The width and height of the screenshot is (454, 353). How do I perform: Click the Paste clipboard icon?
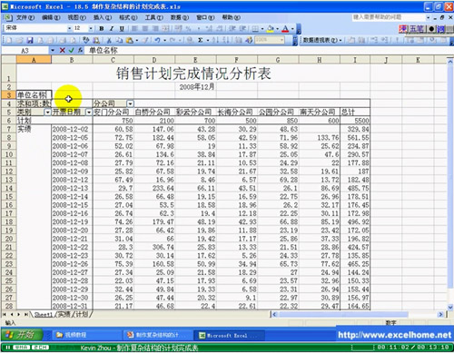[130, 40]
